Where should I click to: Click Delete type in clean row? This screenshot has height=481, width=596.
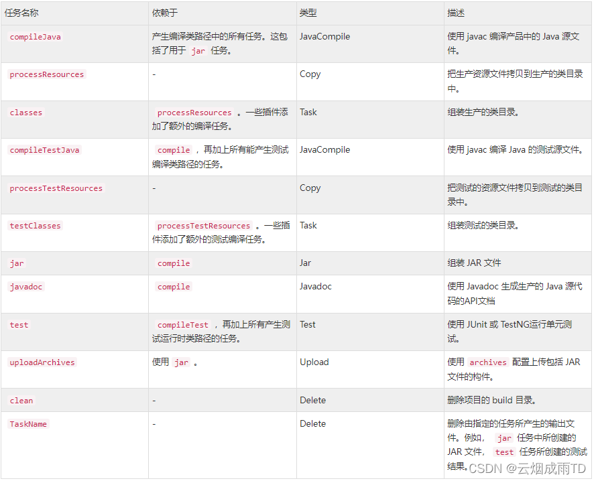point(313,400)
